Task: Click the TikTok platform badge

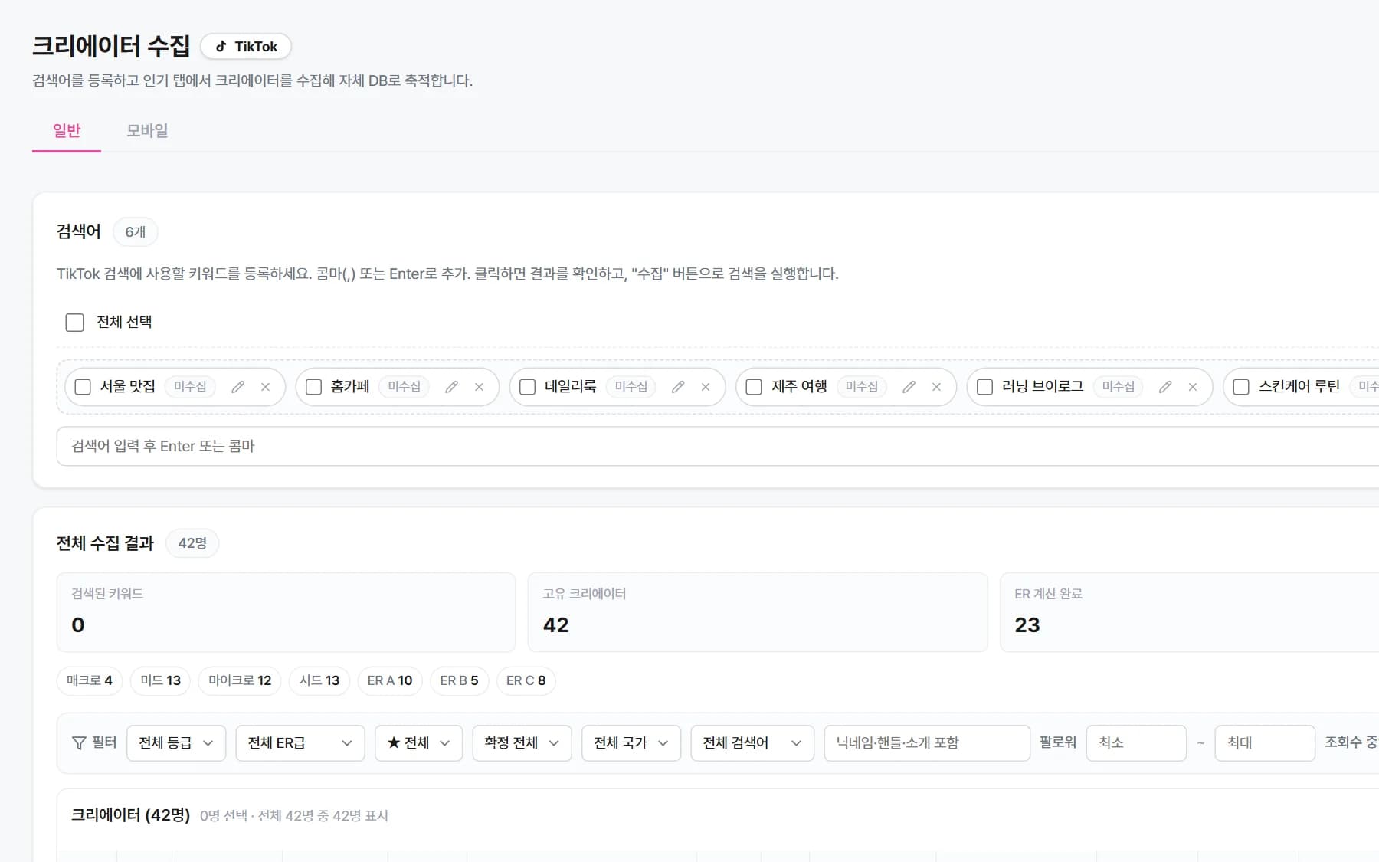Action: tap(245, 46)
